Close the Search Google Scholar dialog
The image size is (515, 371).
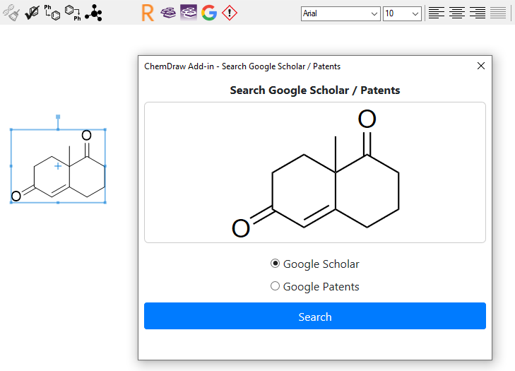pos(481,66)
